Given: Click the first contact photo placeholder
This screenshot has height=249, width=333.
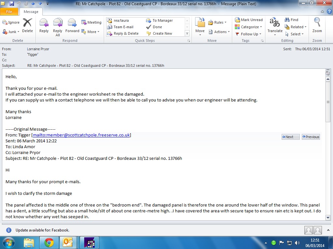Looking at the screenshot, I should coord(308,230).
